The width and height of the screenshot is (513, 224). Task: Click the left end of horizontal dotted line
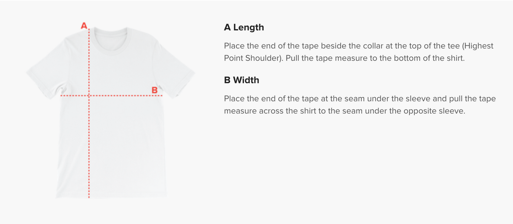(x=62, y=95)
